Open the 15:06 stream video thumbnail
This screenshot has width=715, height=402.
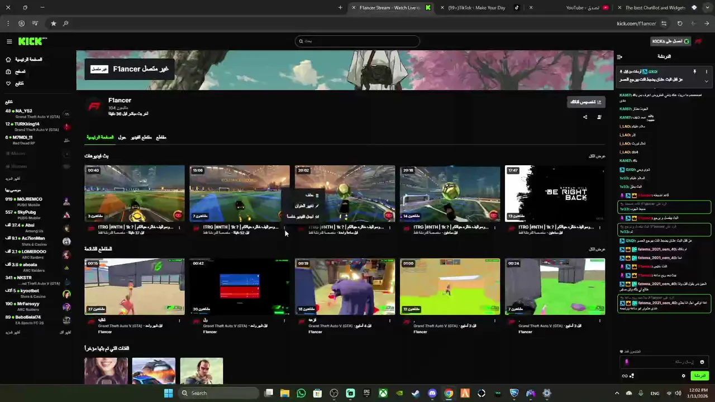[x=240, y=193]
